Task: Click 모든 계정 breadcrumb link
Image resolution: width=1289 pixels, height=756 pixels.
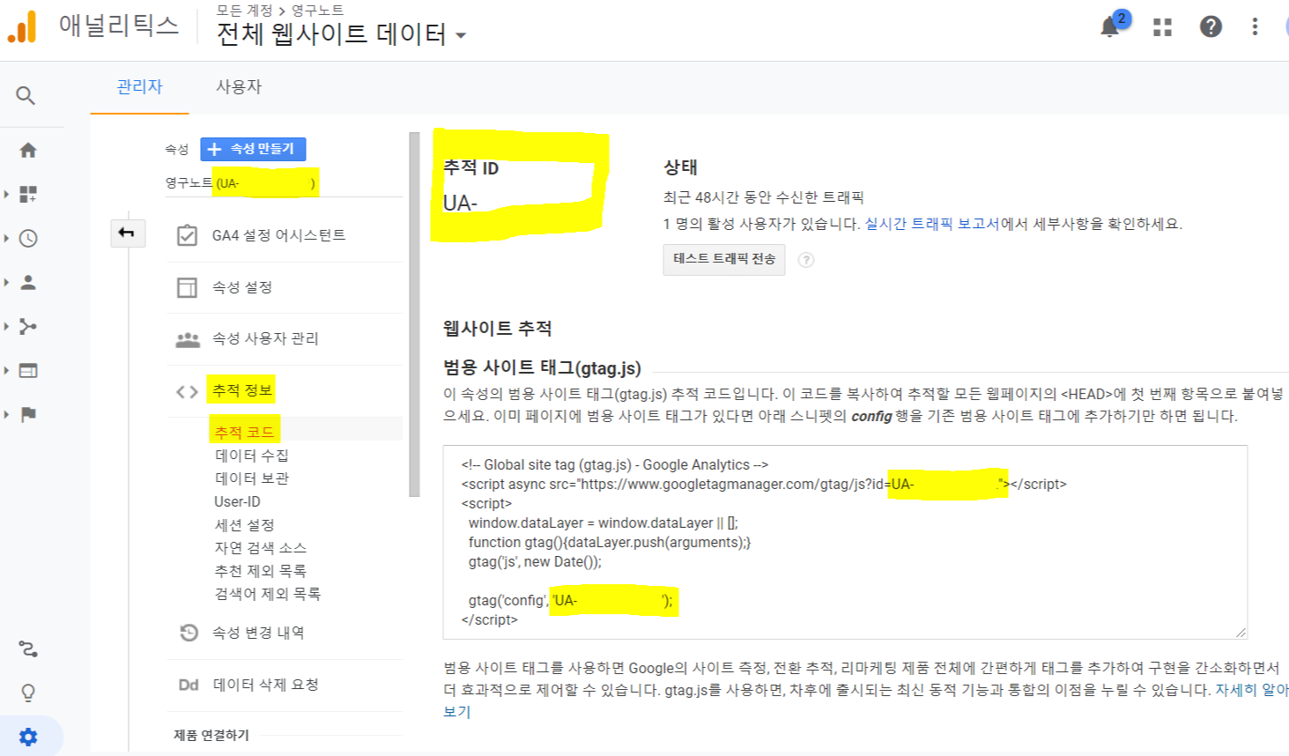Action: click(x=245, y=10)
